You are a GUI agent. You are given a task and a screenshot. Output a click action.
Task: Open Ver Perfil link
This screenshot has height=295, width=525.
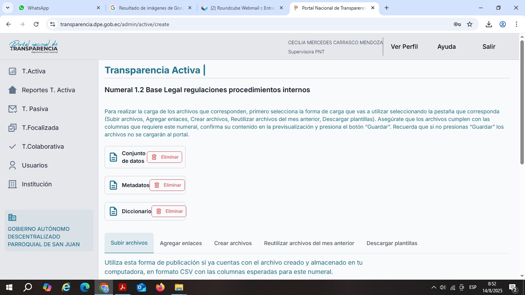point(404,47)
